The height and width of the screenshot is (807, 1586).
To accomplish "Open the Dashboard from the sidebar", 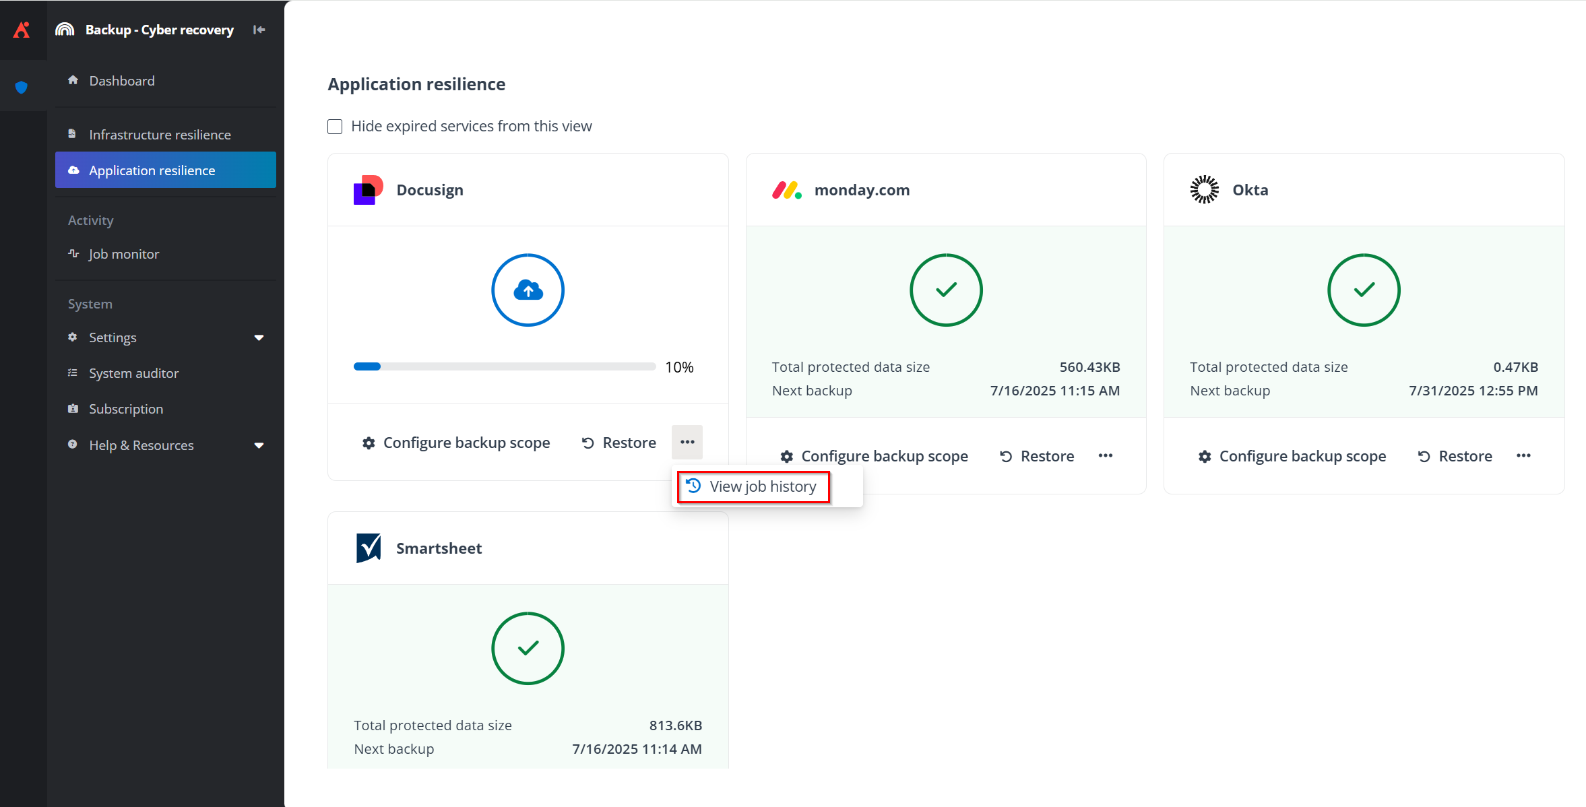I will tap(122, 80).
